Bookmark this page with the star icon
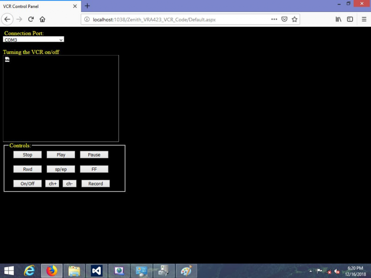Viewport: 371px width, 278px height. pyautogui.click(x=294, y=19)
